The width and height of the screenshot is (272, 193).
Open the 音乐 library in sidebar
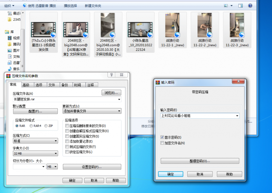click(14, 69)
